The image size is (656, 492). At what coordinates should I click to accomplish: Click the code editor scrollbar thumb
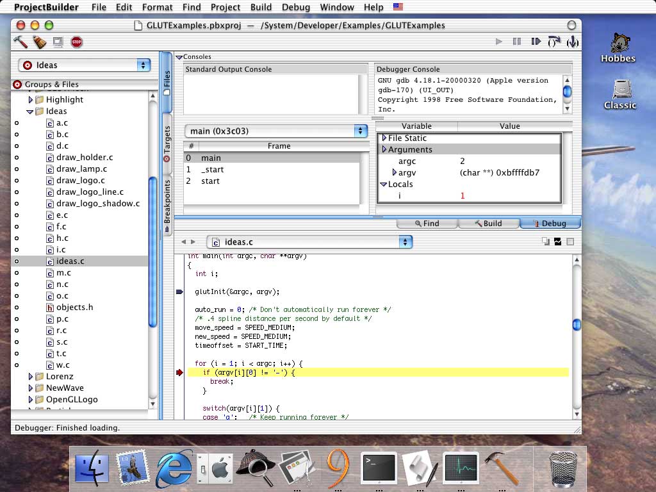(x=577, y=325)
